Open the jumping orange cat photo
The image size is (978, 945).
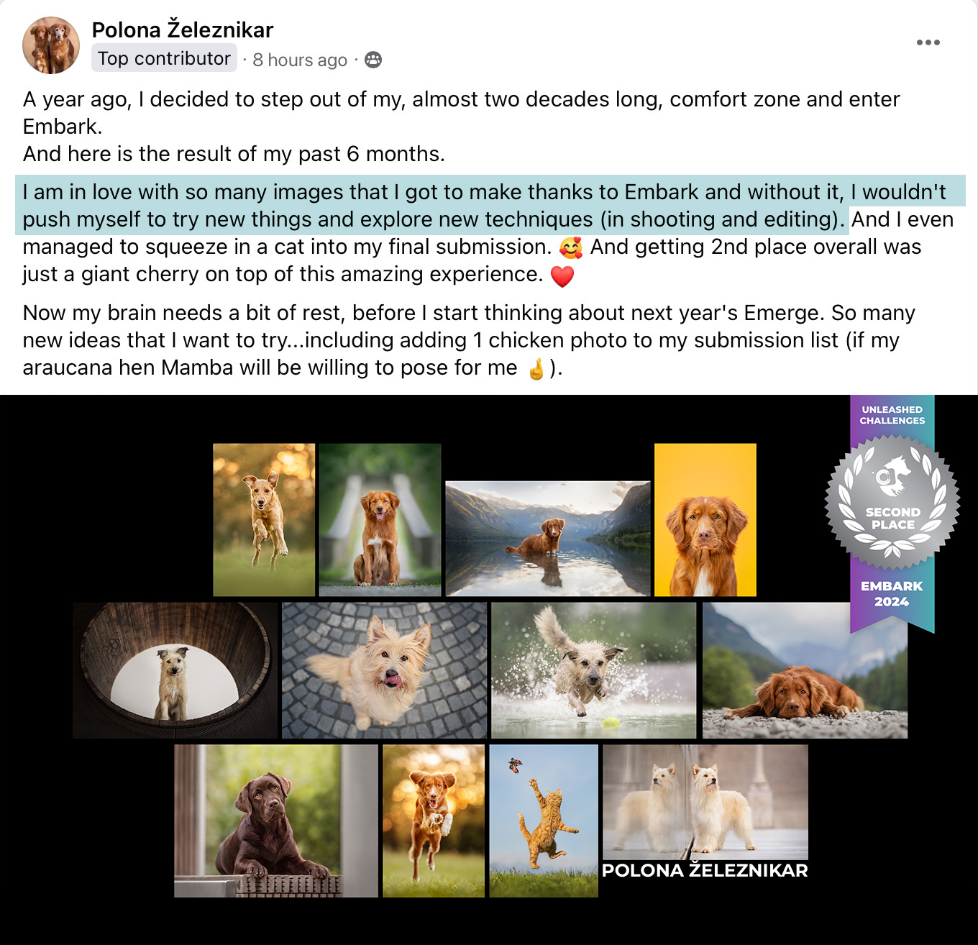click(x=544, y=821)
